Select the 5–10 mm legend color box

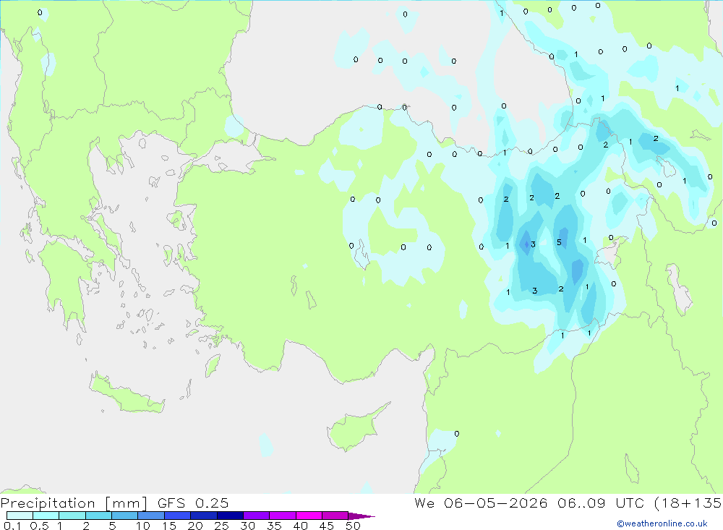tap(125, 516)
